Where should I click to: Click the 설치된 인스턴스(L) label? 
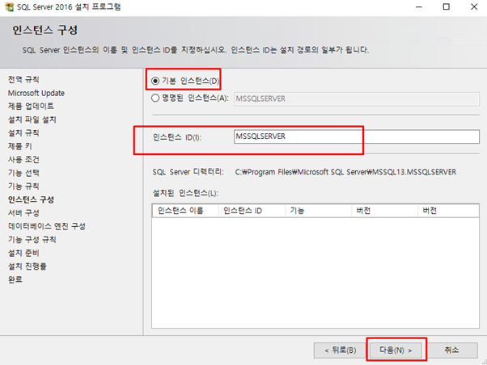(x=185, y=193)
